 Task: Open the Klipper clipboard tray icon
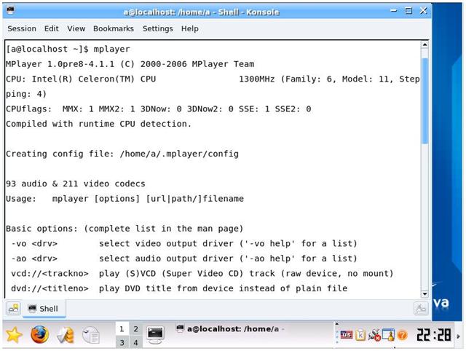360,335
